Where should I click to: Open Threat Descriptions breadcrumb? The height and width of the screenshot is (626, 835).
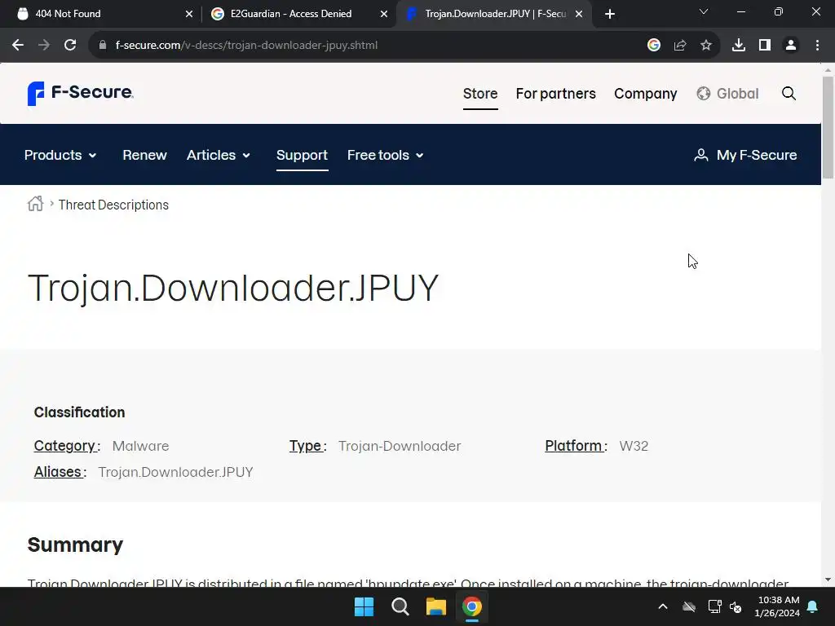pyautogui.click(x=113, y=205)
